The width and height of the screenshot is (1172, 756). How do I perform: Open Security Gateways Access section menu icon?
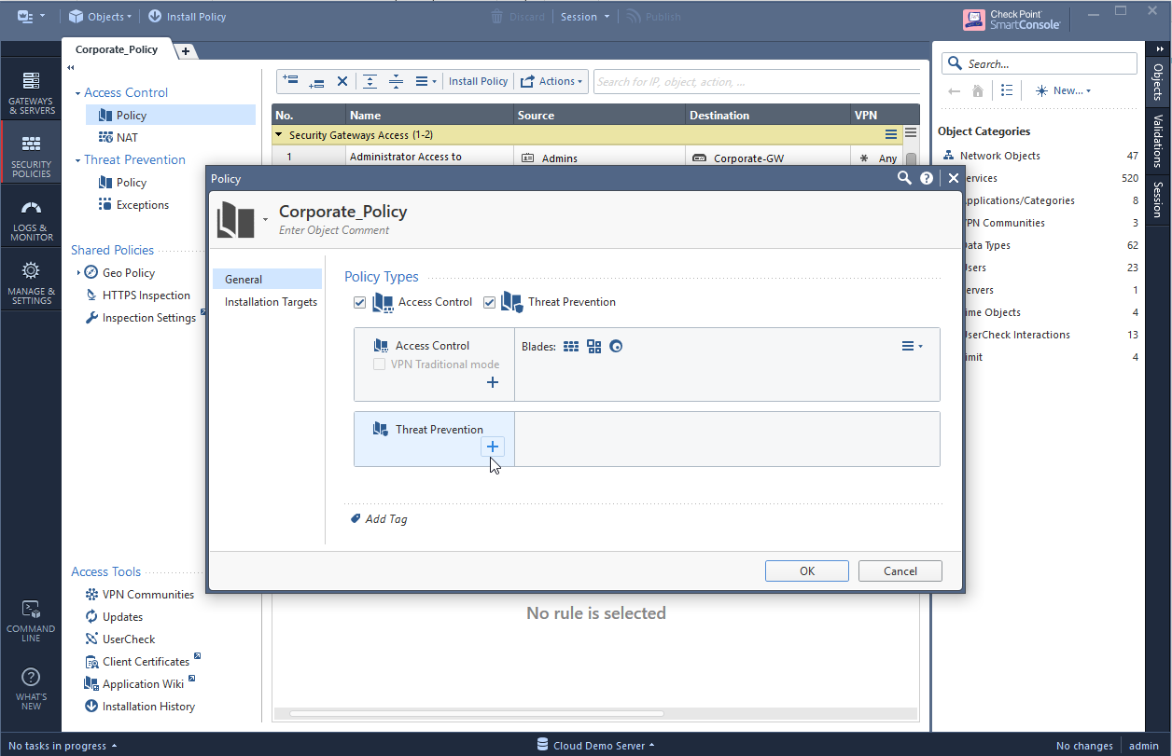point(892,135)
